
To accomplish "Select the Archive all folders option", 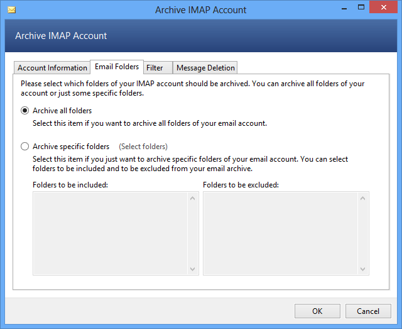I will click(x=25, y=111).
